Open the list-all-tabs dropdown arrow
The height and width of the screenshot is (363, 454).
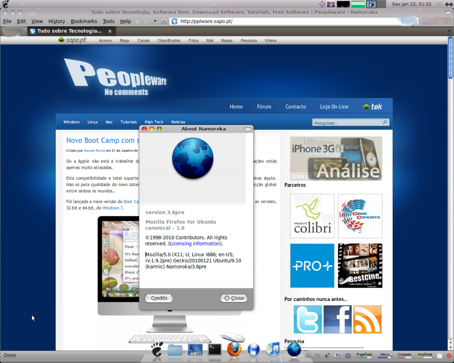450,31
